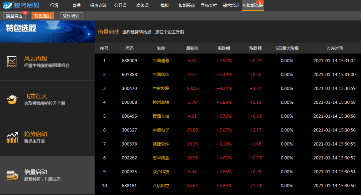Image resolution: width=361 pixels, height=195 pixels.
Task: Select the 风云再起 chart icon
Action: click(x=11, y=62)
